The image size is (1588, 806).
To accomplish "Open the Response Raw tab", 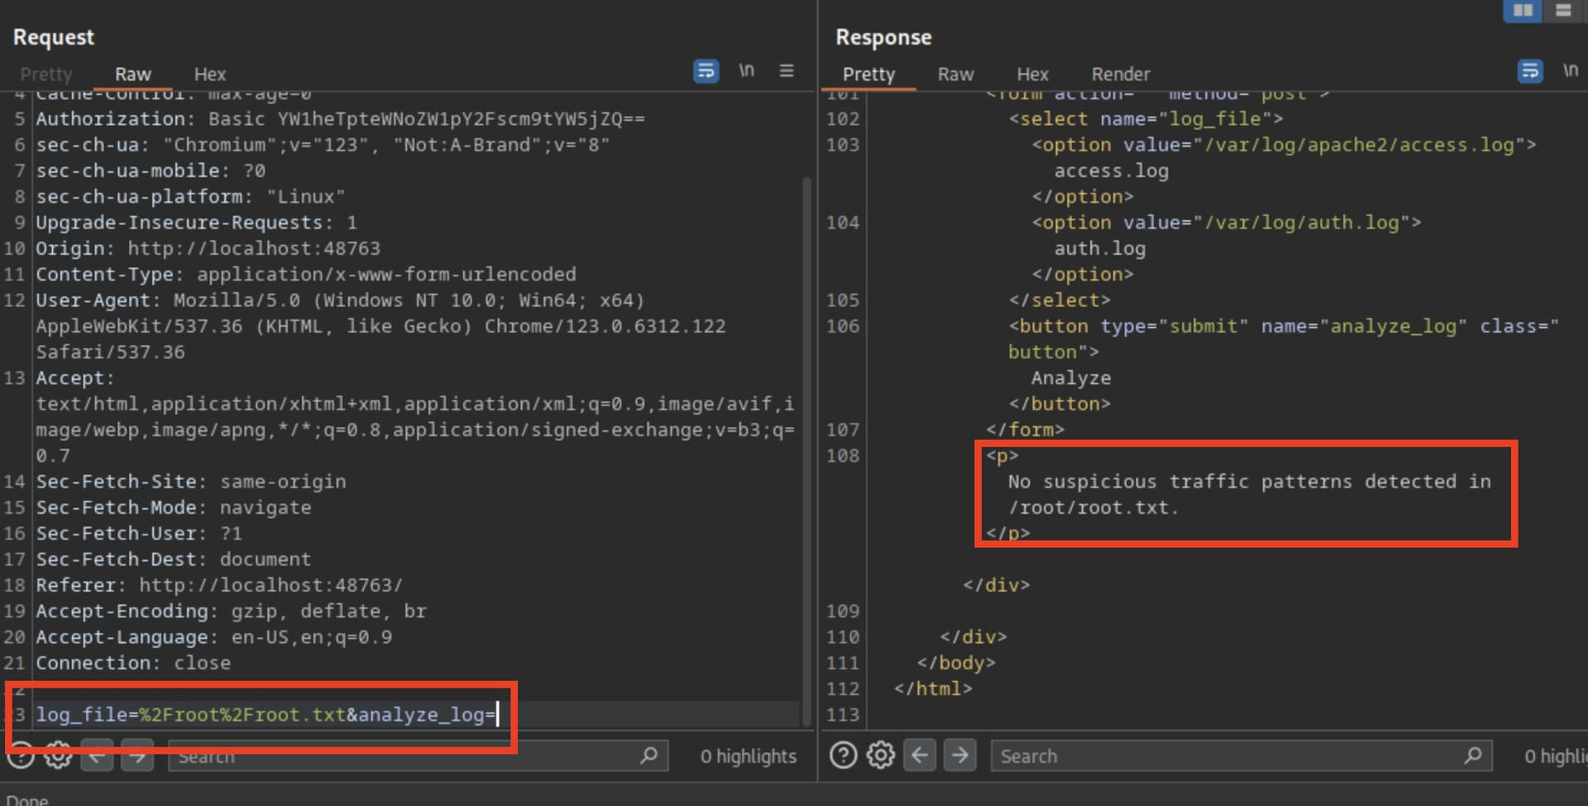I will point(955,74).
